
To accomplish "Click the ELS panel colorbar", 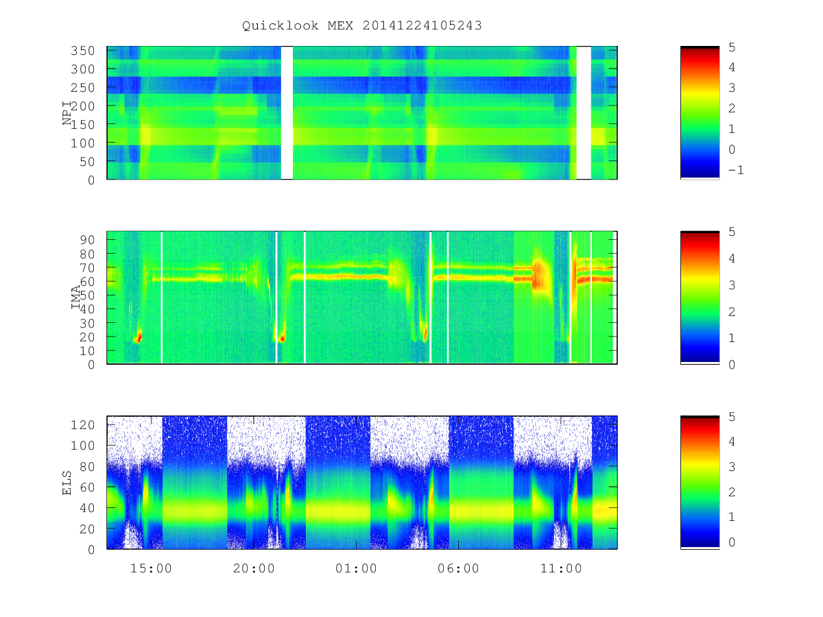I will [x=700, y=483].
